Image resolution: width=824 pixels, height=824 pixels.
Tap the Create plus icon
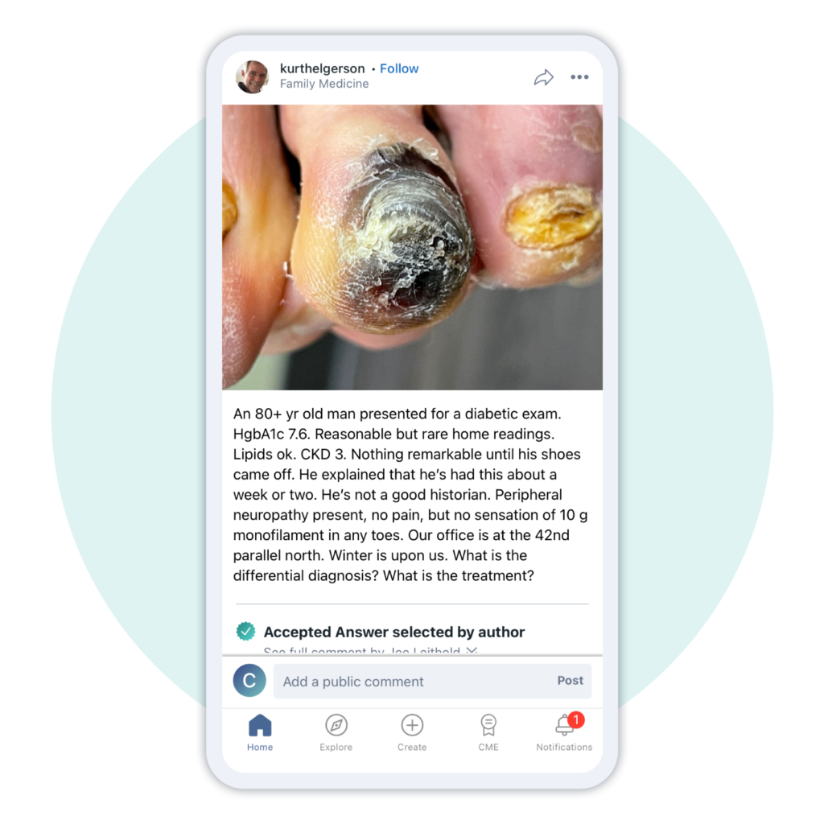412,725
